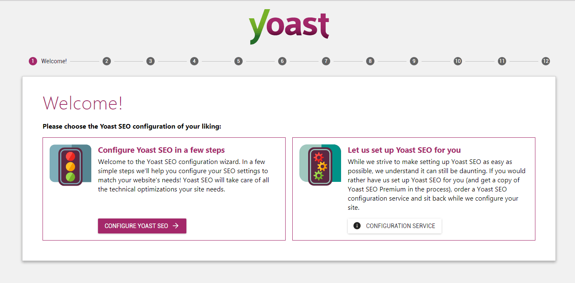
Task: Open wizard step 4
Action: 194,61
